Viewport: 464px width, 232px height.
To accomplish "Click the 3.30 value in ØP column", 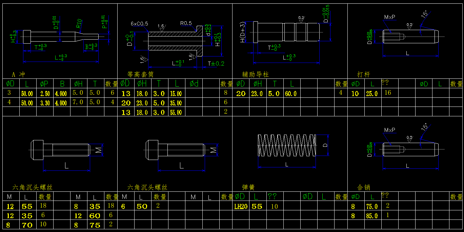I will coord(45,103).
